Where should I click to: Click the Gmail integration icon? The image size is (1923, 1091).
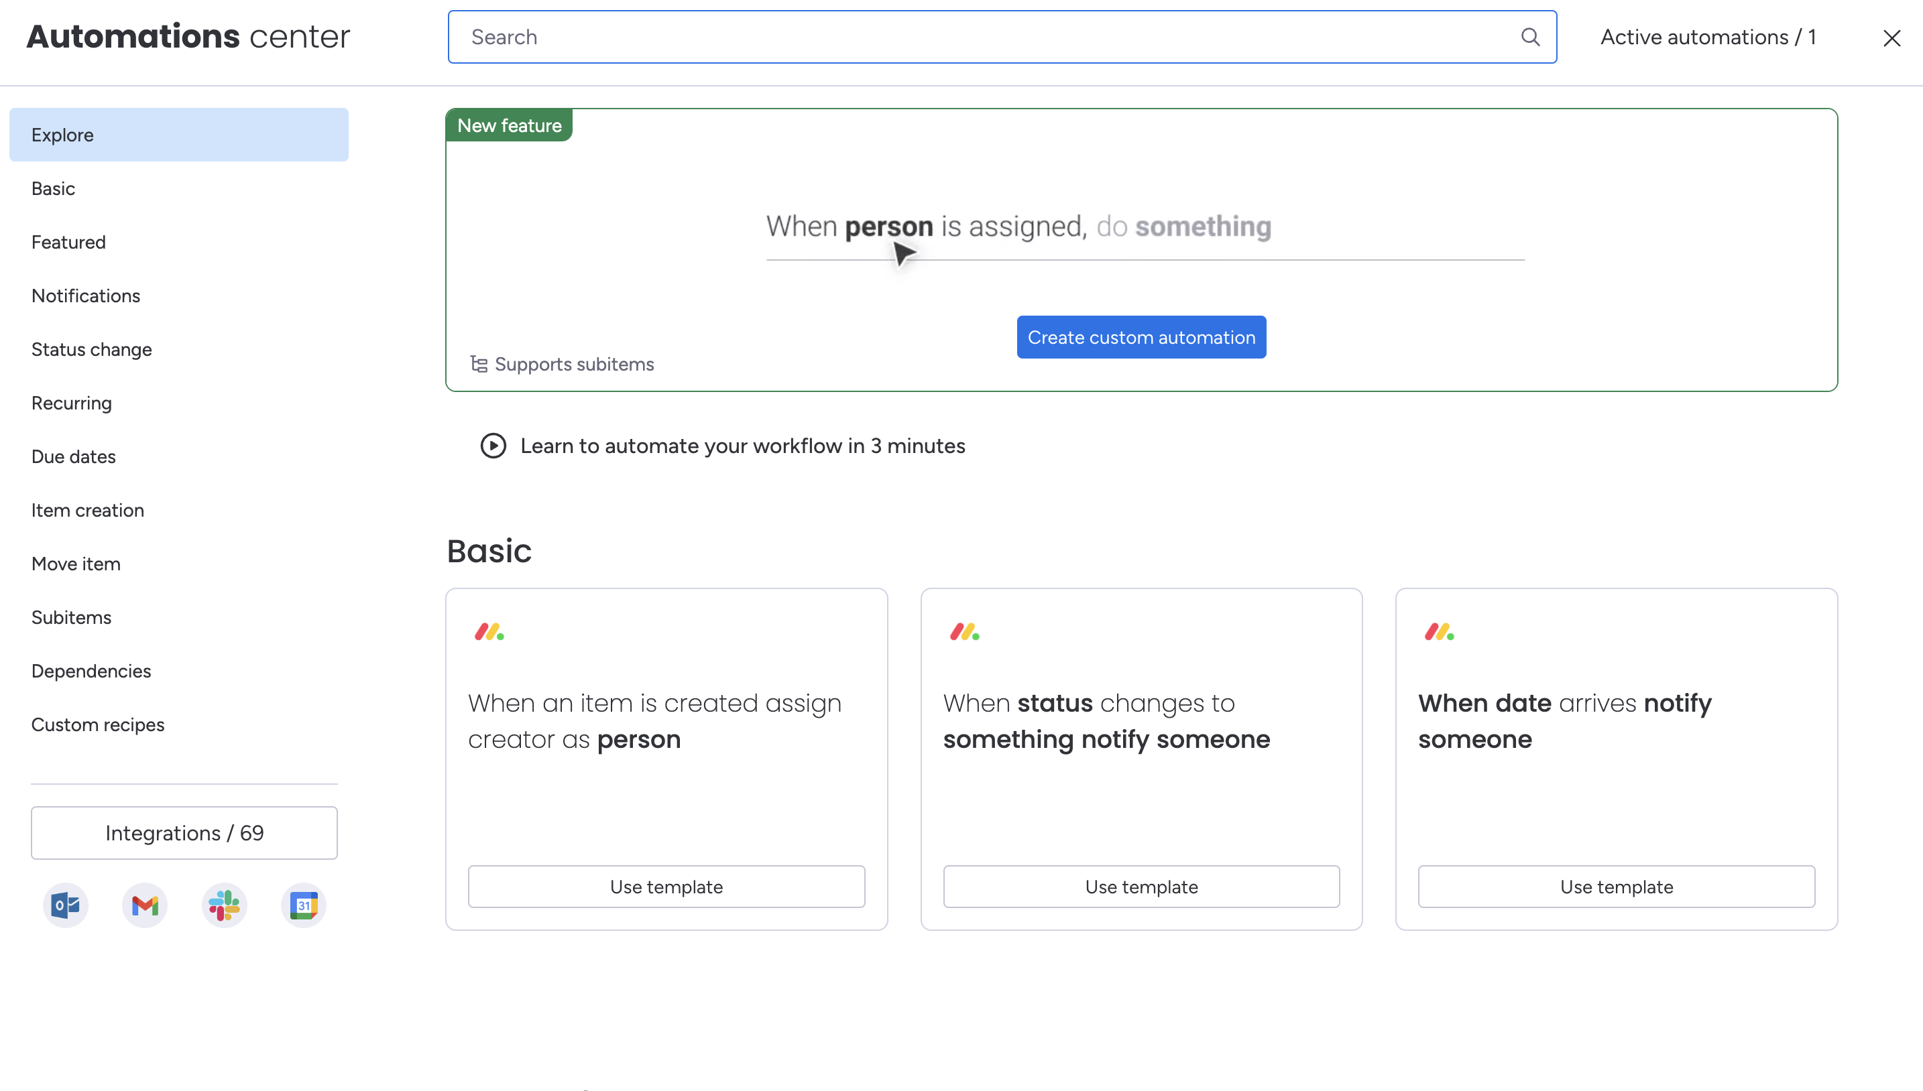click(145, 905)
